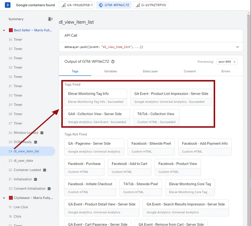Switch to the Errors tab

[226, 71]
